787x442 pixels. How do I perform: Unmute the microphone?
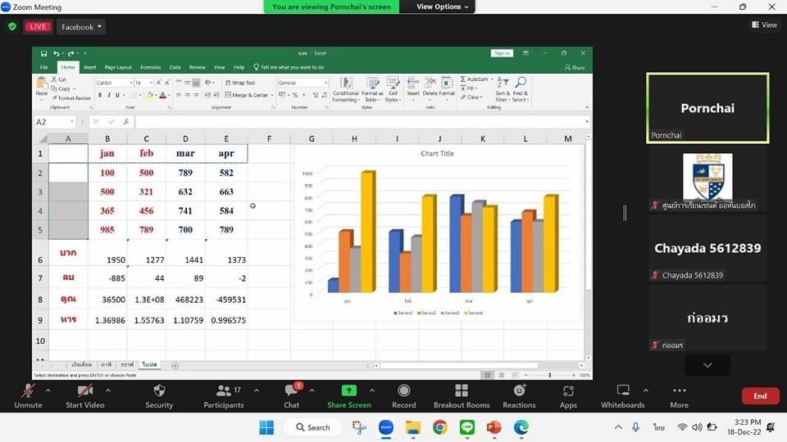click(28, 391)
